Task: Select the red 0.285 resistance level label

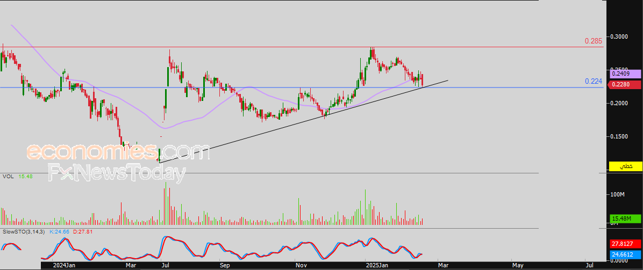Action: [x=593, y=41]
